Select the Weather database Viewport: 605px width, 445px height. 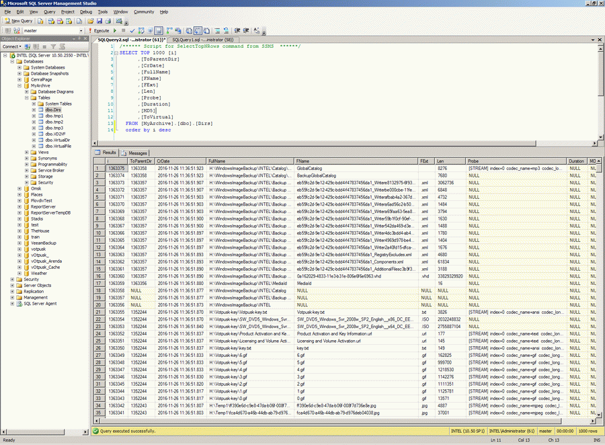point(39,274)
